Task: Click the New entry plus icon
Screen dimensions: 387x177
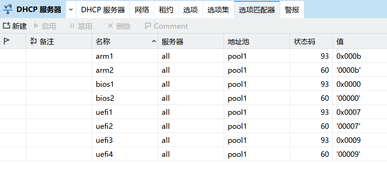Action: click(x=6, y=26)
